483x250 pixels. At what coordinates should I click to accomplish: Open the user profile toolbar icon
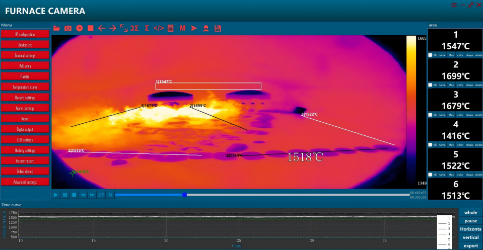click(x=206, y=28)
